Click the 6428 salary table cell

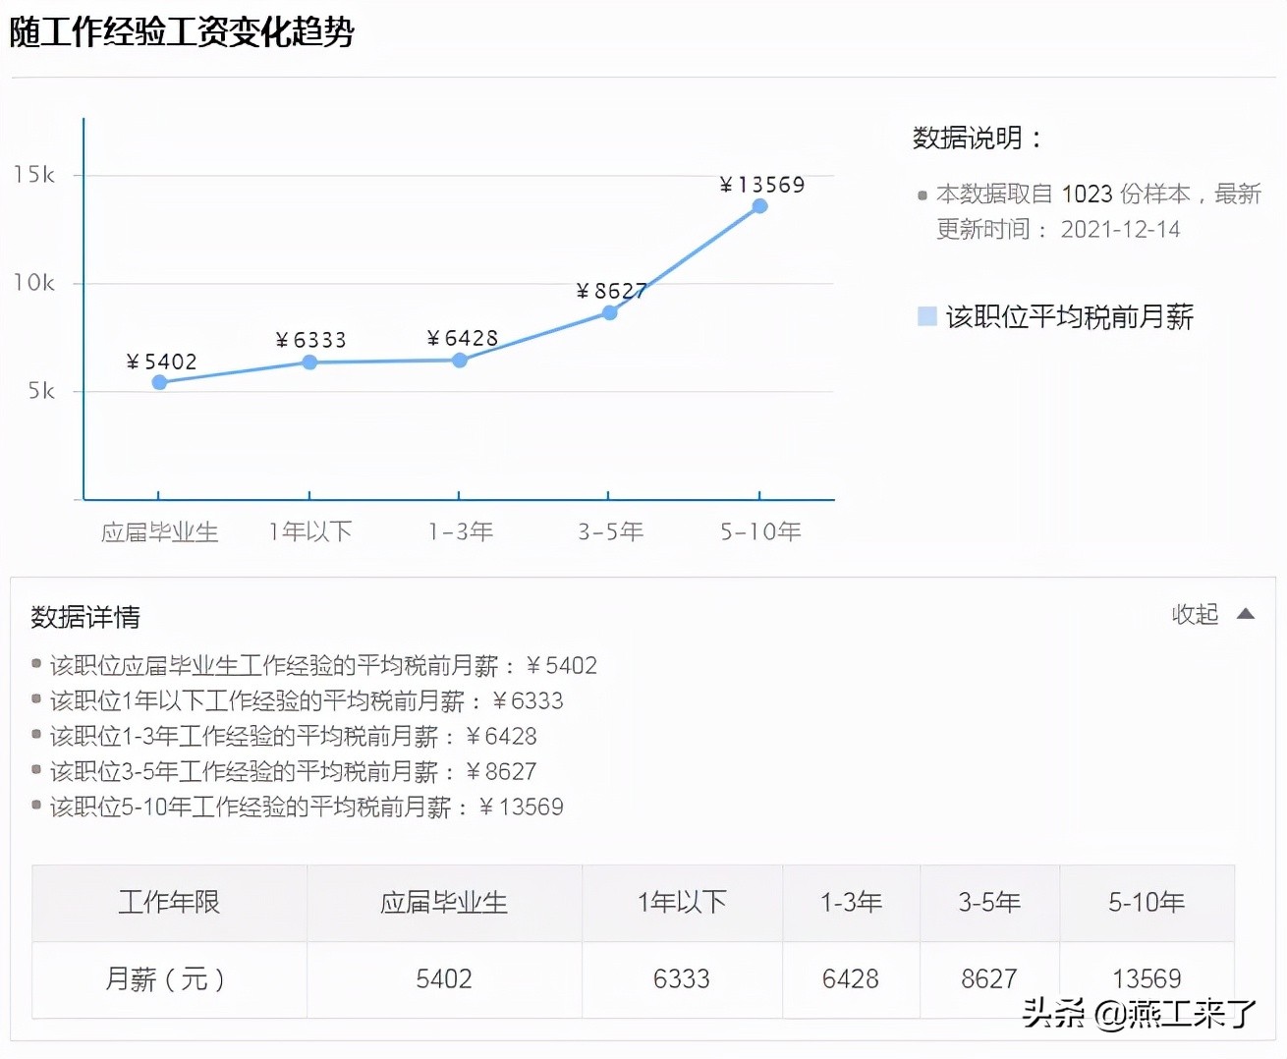[x=851, y=978]
